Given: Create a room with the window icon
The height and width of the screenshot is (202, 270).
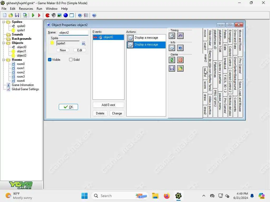Looking at the screenshot, I should coord(72,15).
